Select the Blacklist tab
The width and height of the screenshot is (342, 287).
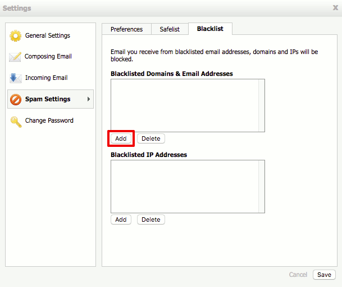click(210, 29)
